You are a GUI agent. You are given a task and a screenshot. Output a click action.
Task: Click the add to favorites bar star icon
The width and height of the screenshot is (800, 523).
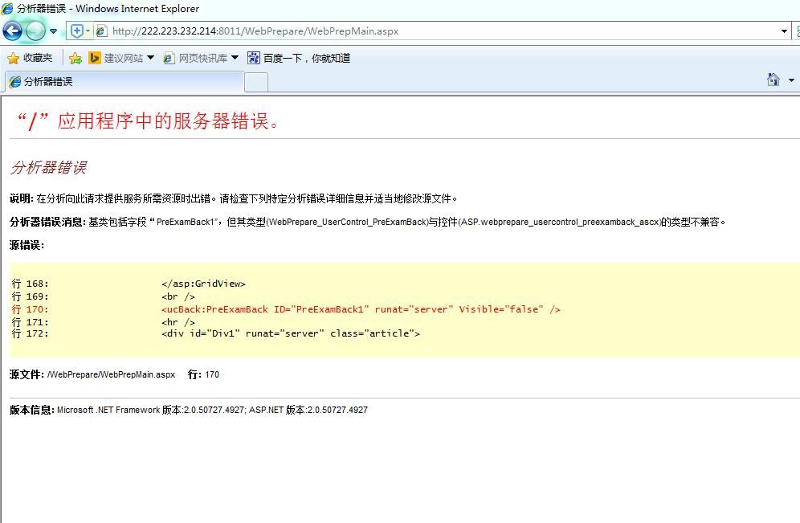click(x=75, y=58)
